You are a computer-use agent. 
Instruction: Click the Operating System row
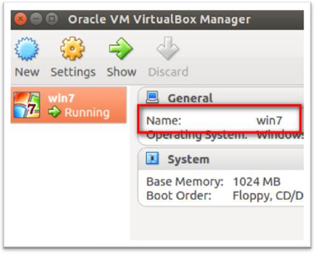click(x=225, y=135)
